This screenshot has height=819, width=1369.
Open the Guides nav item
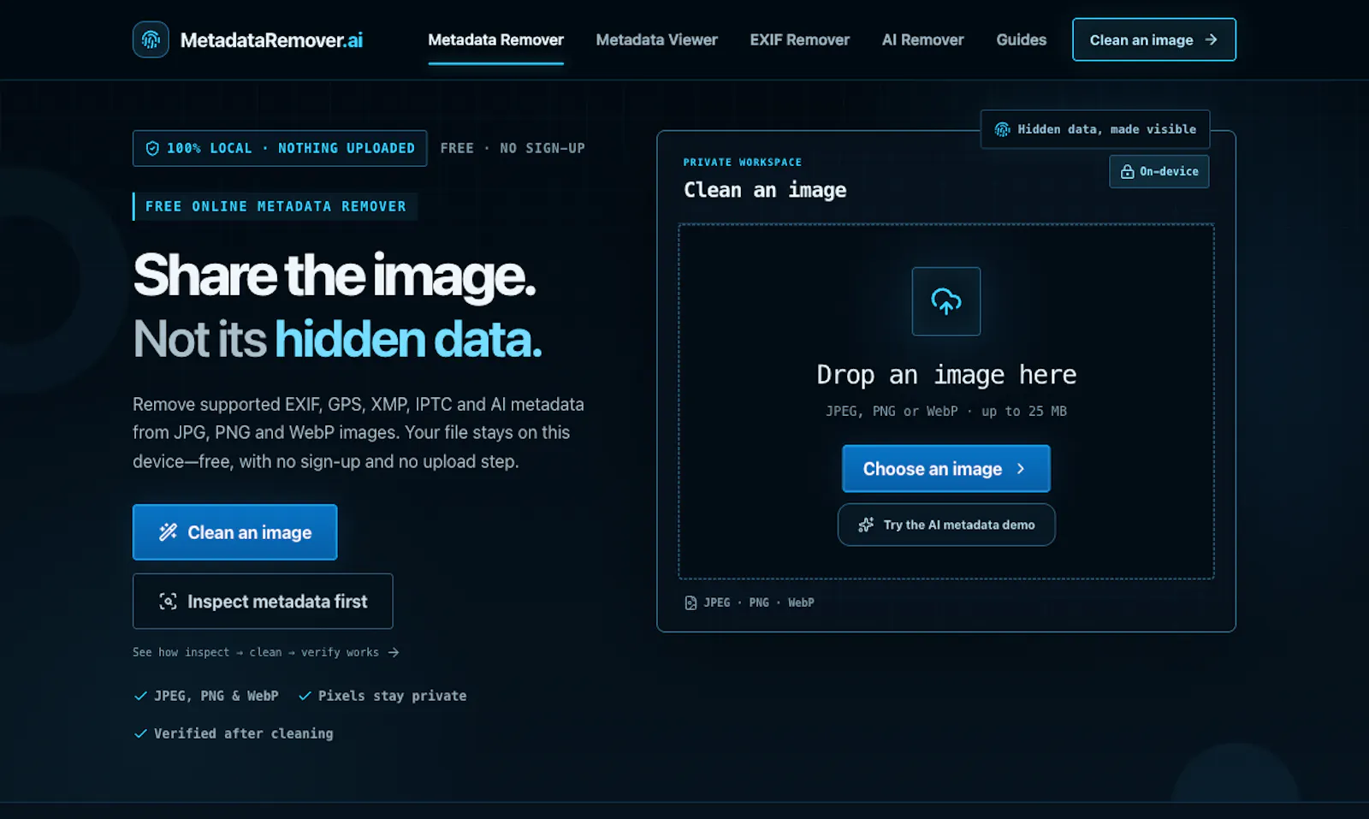pyautogui.click(x=1021, y=40)
